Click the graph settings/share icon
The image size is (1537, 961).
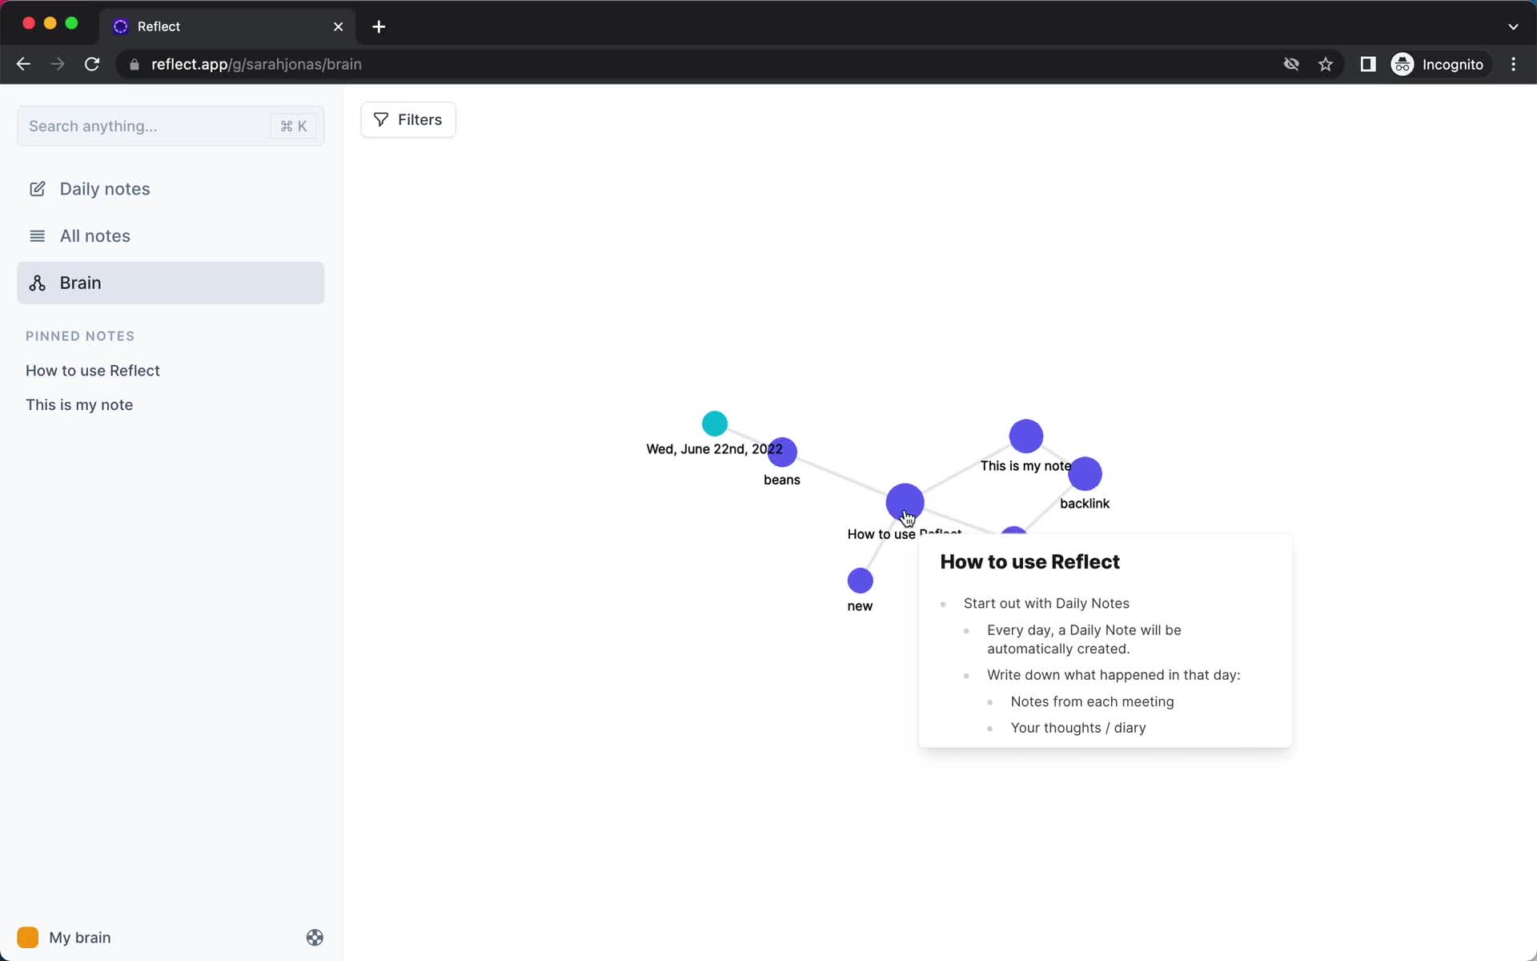point(315,938)
